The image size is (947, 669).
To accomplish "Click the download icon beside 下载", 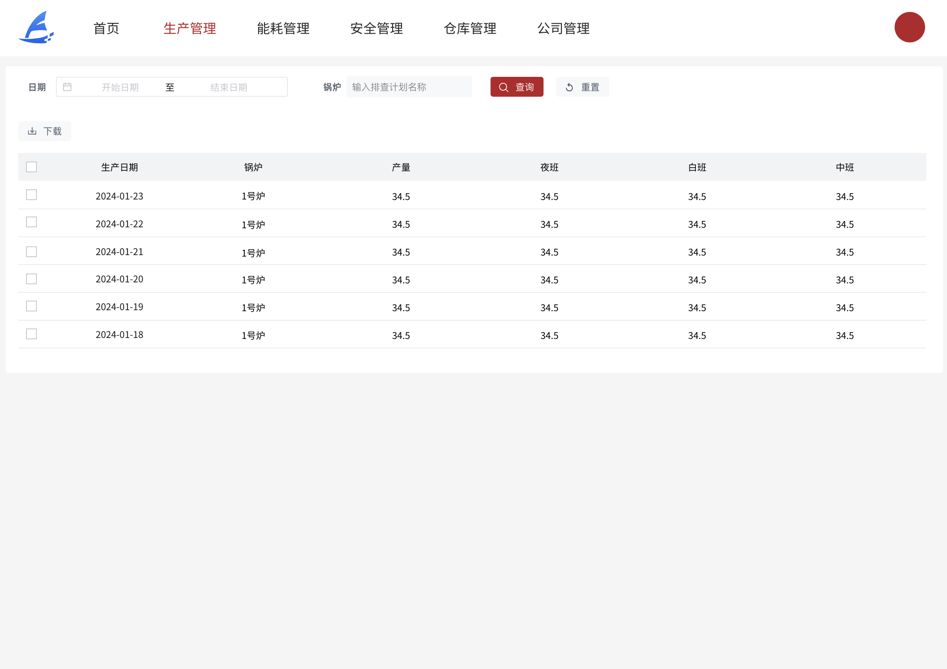I will point(32,131).
